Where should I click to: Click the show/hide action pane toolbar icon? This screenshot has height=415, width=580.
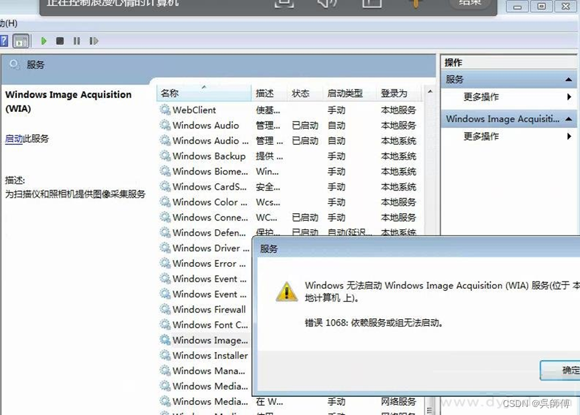(21, 41)
